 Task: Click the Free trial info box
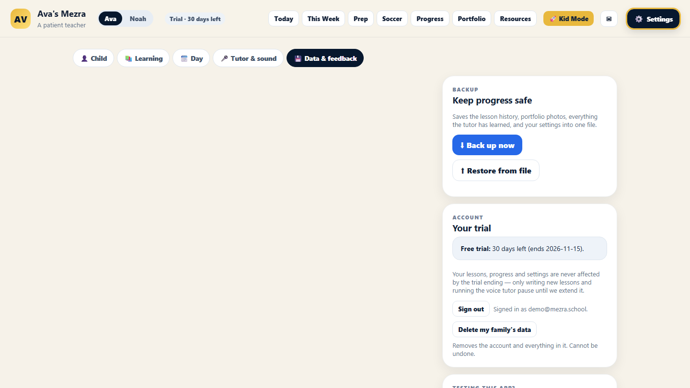(529, 249)
